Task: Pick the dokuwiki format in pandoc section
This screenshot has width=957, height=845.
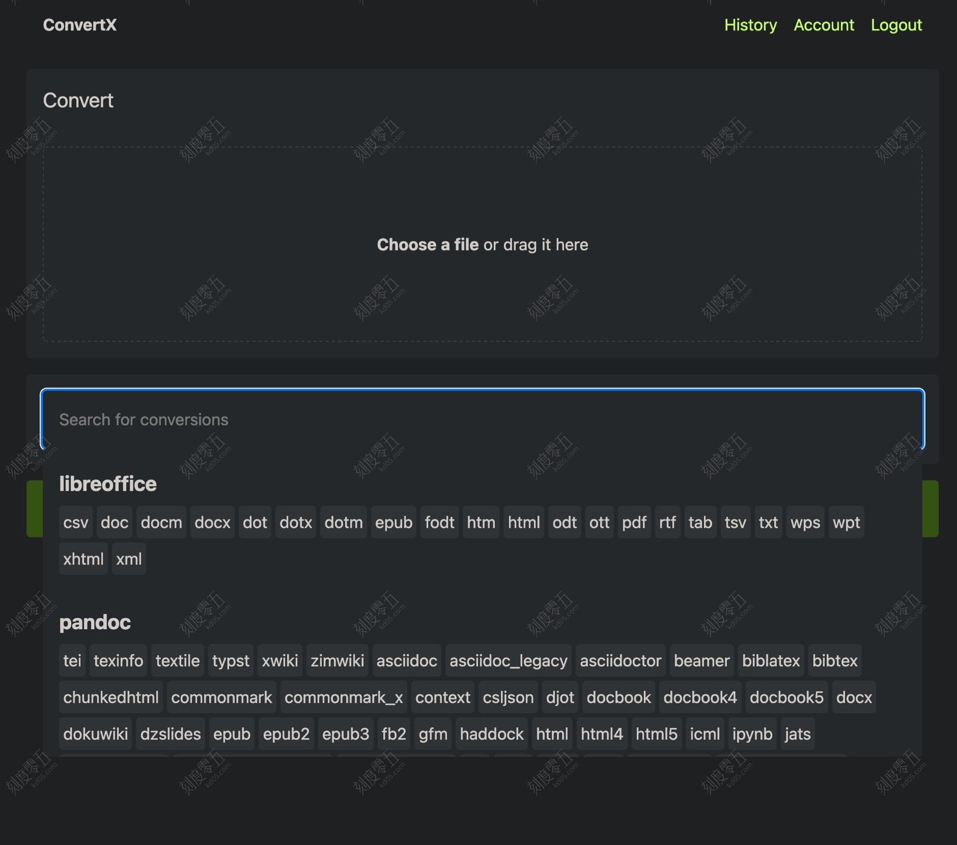Action: [95, 733]
